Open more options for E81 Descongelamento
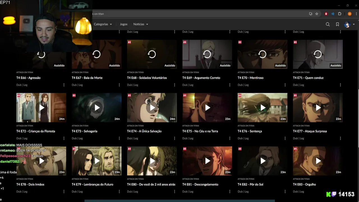359x202 pixels. [230, 192]
